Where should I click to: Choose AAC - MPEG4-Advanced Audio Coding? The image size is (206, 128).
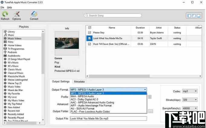(x=108, y=102)
